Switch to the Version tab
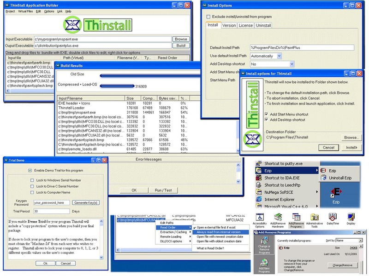 coord(229,25)
